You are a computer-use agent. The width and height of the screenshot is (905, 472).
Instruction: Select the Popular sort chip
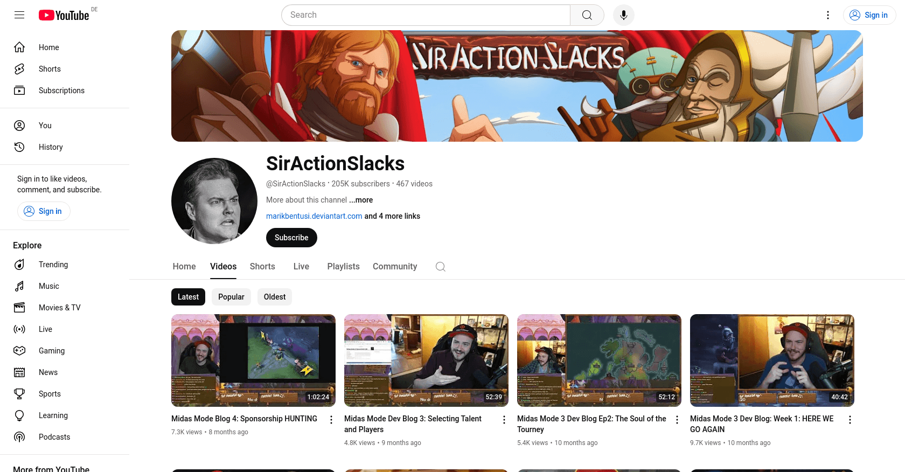pos(231,297)
